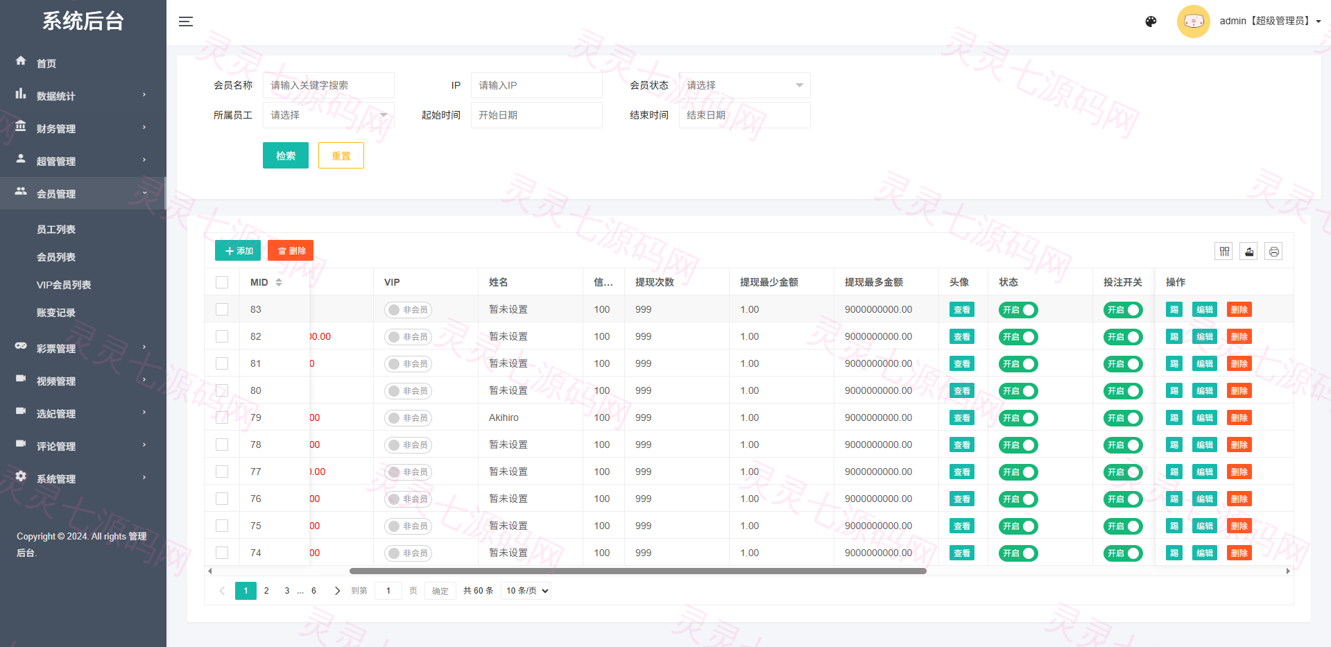Click the 起始时间 start date field
This screenshot has width=1331, height=647.
(536, 115)
